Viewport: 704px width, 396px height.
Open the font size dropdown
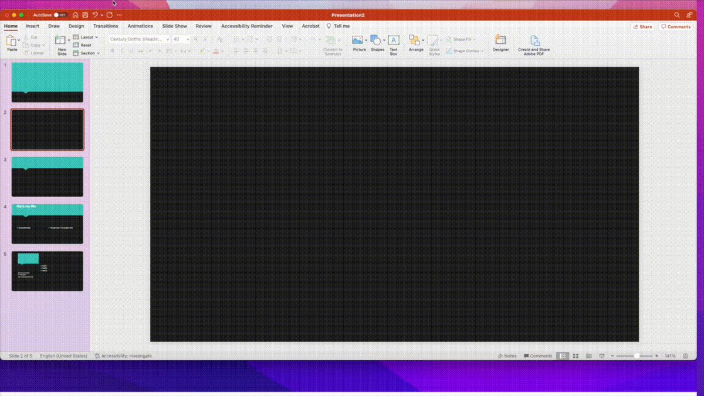(188, 40)
